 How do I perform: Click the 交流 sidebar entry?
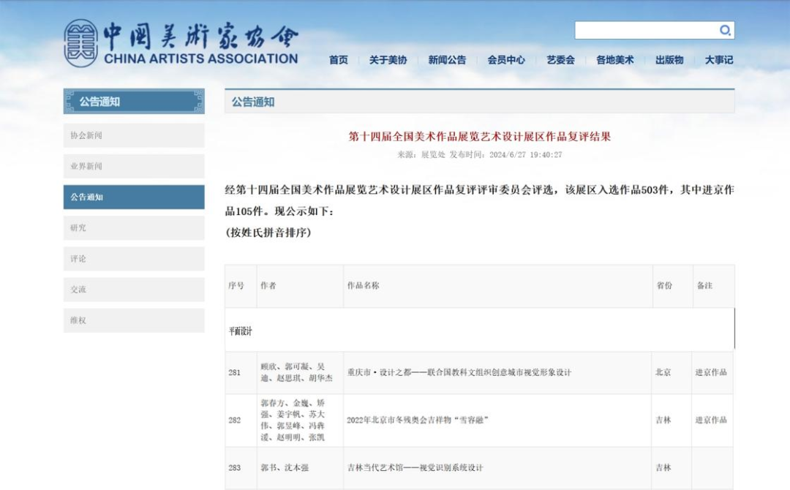[134, 290]
